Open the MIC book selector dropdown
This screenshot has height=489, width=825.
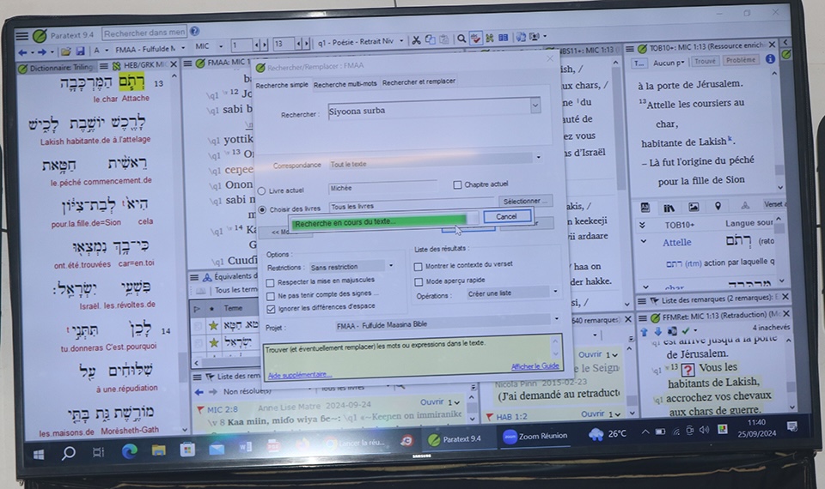coord(221,46)
